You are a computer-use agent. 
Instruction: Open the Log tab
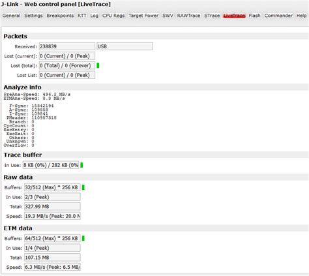click(94, 16)
